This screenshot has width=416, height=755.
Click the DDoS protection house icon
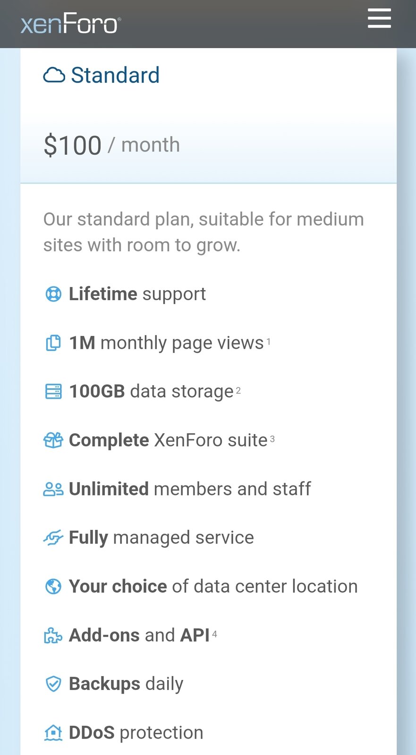coord(53,733)
